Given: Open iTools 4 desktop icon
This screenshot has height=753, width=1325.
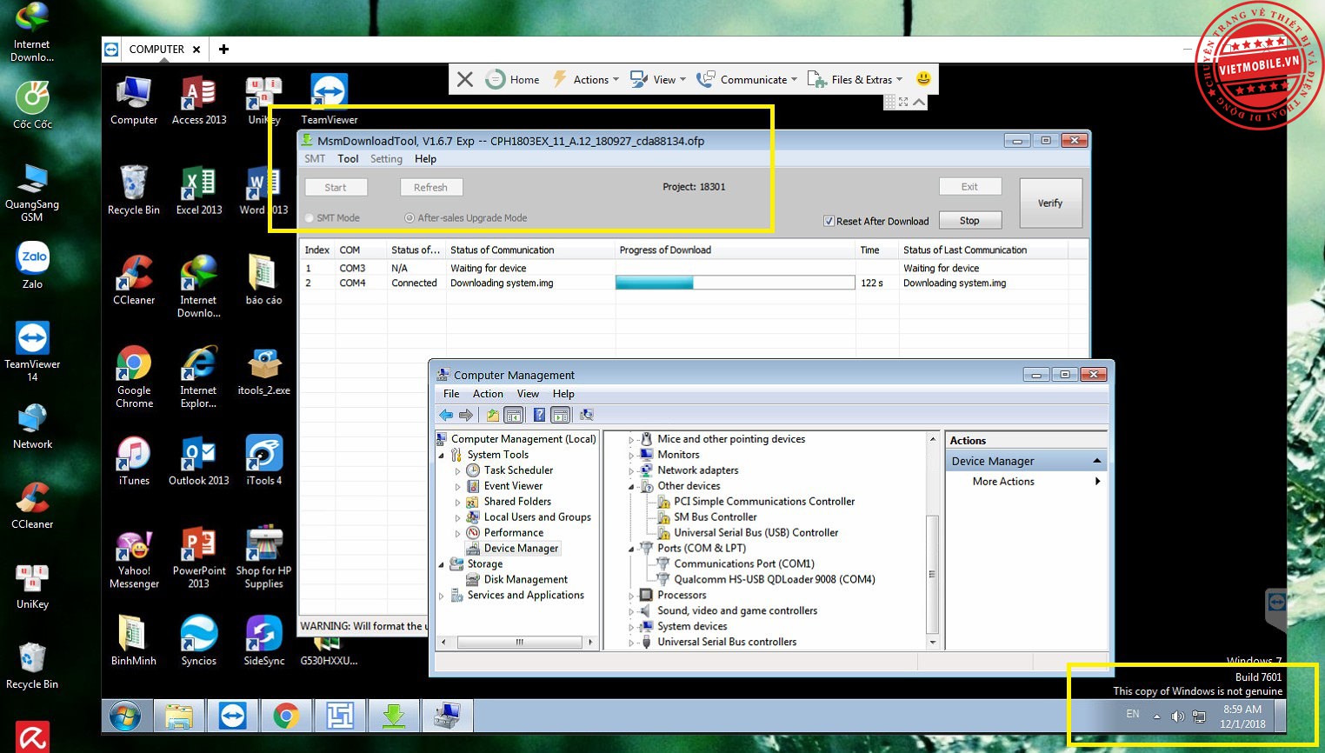Looking at the screenshot, I should [264, 461].
